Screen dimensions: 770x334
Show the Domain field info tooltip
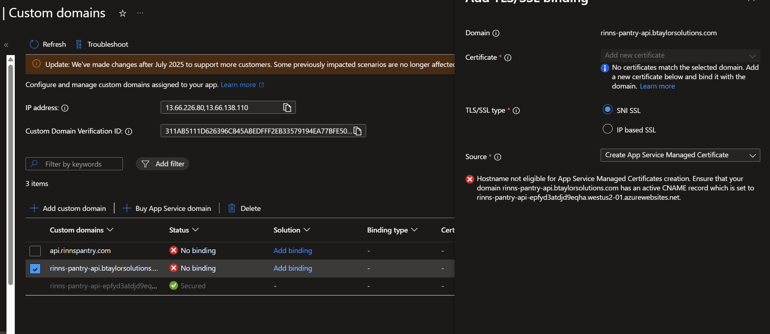[496, 33]
